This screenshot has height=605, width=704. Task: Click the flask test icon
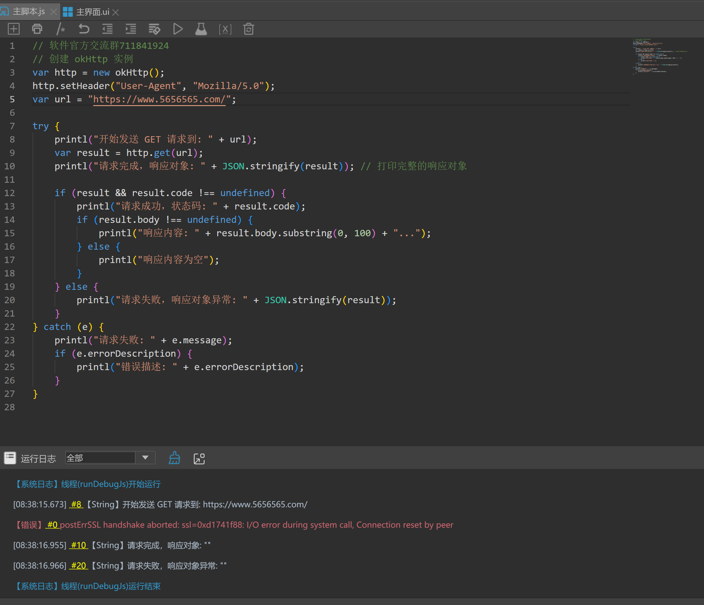point(201,29)
